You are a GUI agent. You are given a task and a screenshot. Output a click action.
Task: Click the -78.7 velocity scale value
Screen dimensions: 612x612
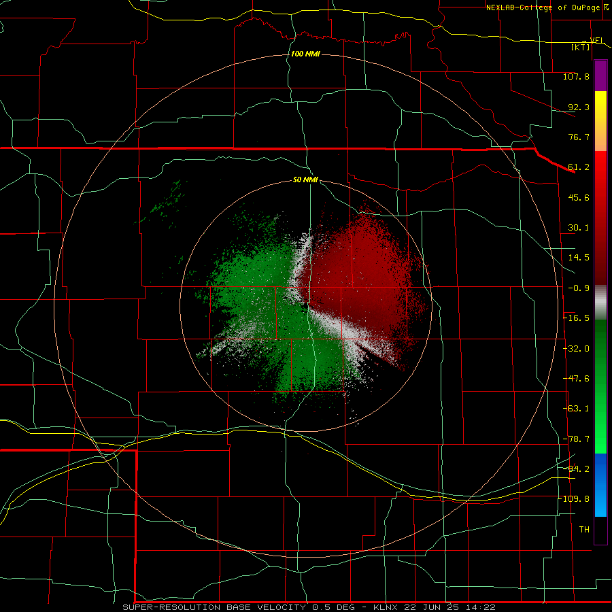pos(576,439)
